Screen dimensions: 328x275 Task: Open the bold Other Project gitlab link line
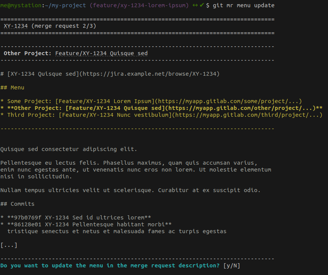161,108
